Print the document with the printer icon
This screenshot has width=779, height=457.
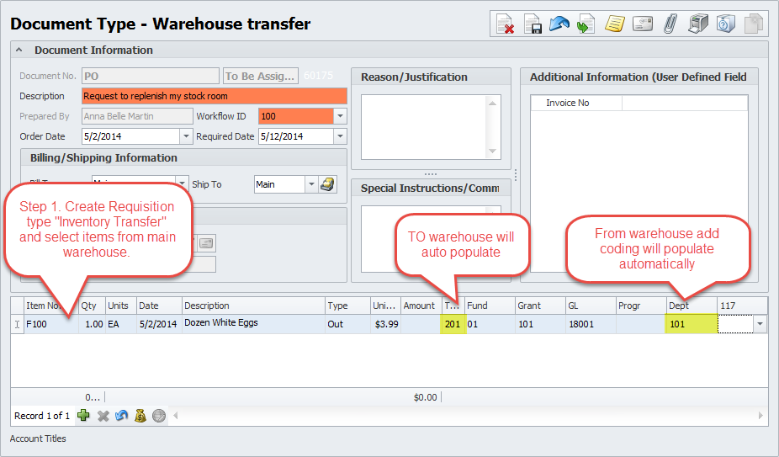tap(697, 24)
